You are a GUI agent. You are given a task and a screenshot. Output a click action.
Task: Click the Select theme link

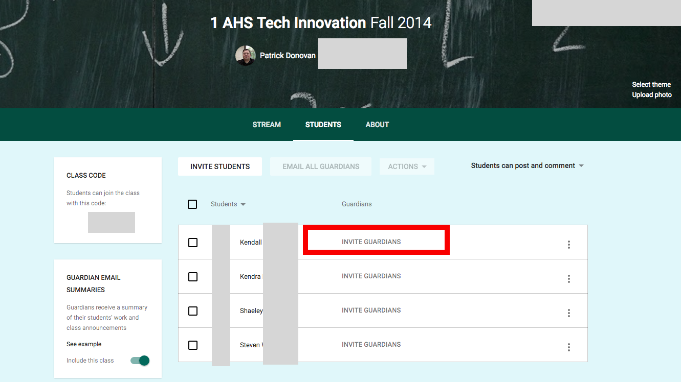point(651,85)
